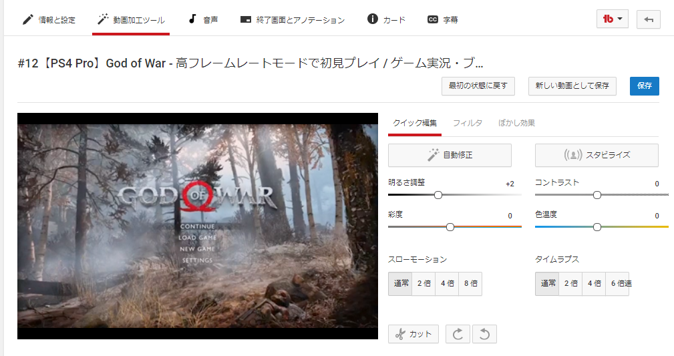This screenshot has width=674, height=356.
Task: Click the 彩度 slider handle
Action: pos(450,227)
